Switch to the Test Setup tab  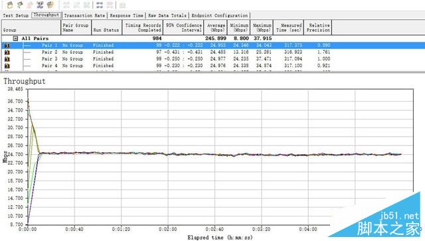16,15
